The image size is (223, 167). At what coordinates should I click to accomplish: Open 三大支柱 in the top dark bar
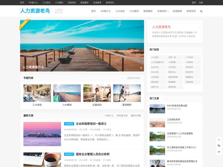coord(46,2)
